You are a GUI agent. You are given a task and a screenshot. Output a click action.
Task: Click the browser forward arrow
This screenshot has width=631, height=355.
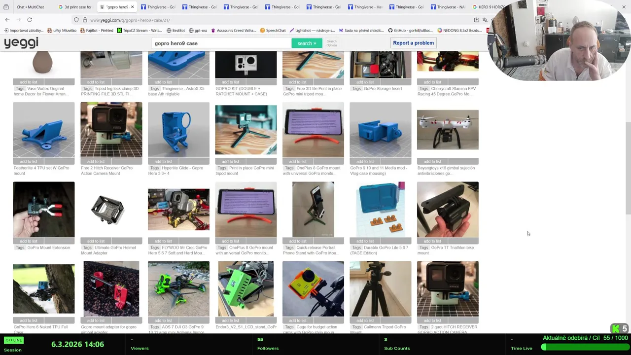tap(19, 20)
